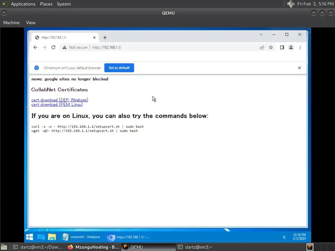Click the browser forward arrow

click(44, 47)
